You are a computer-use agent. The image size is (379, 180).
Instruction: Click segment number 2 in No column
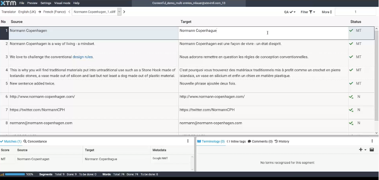(7, 44)
